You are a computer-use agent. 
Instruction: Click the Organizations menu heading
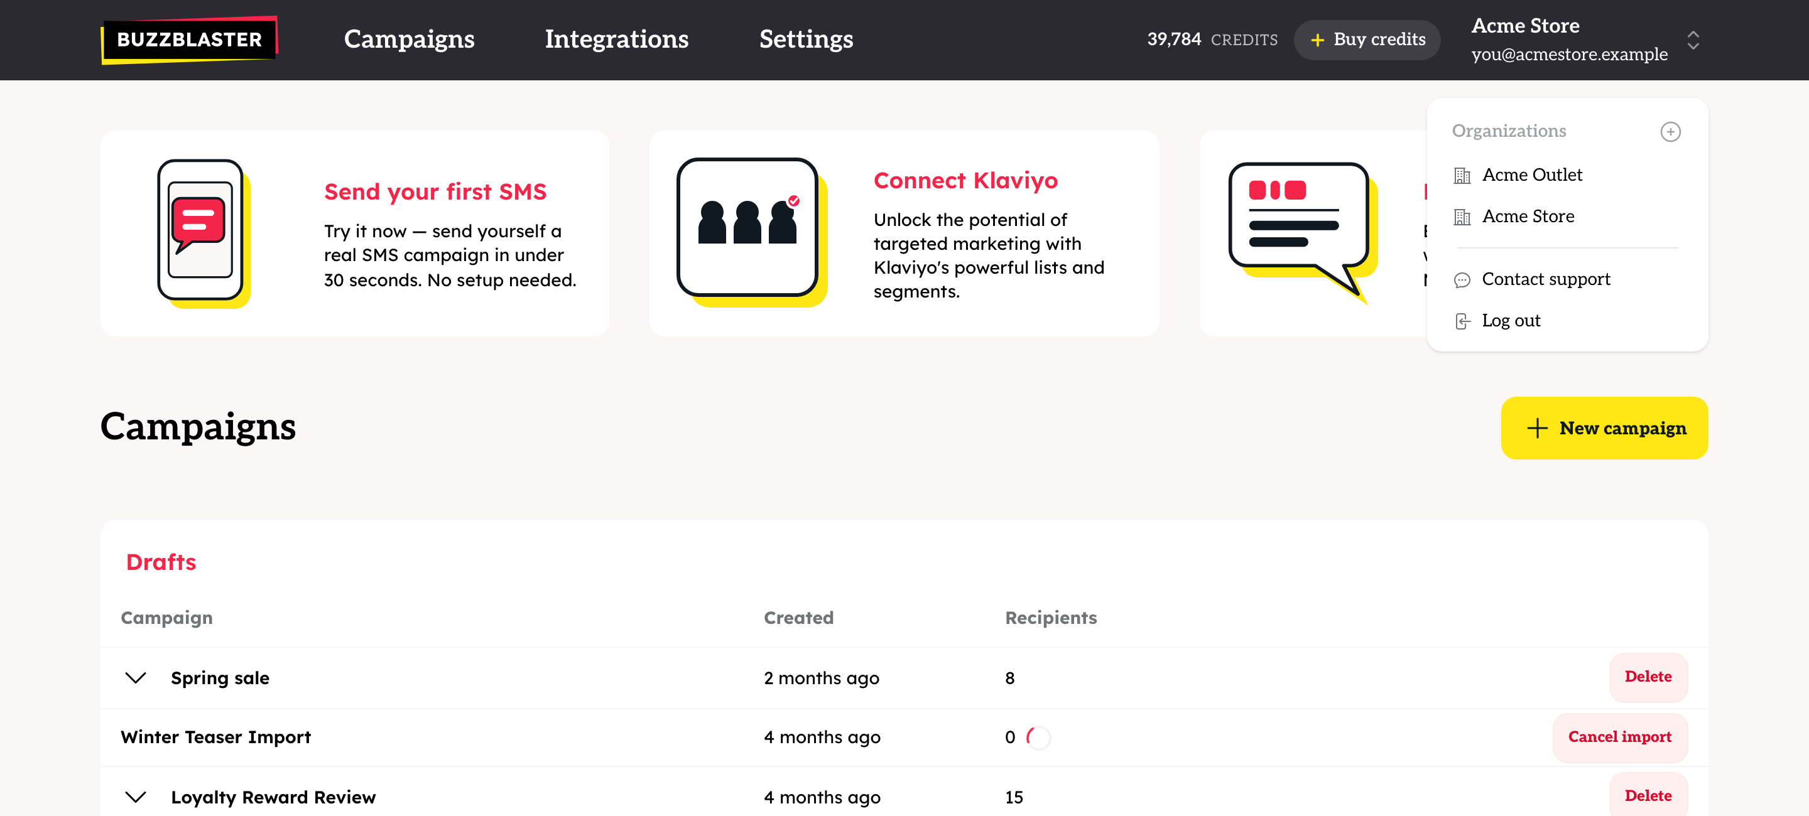[1508, 131]
